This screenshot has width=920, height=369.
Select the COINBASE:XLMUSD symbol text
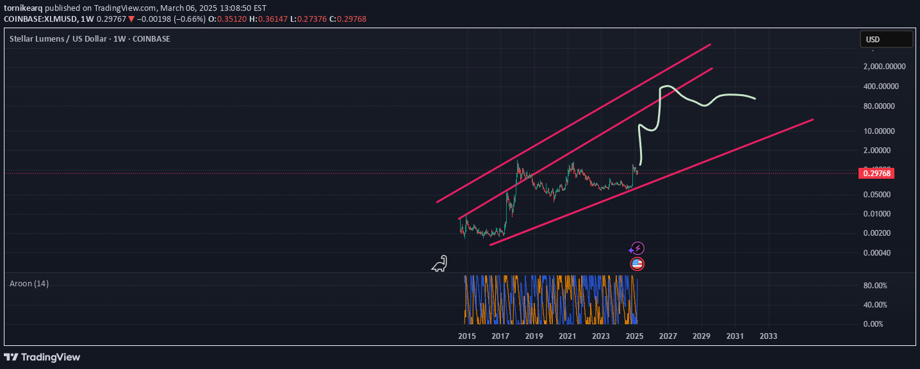[38, 19]
